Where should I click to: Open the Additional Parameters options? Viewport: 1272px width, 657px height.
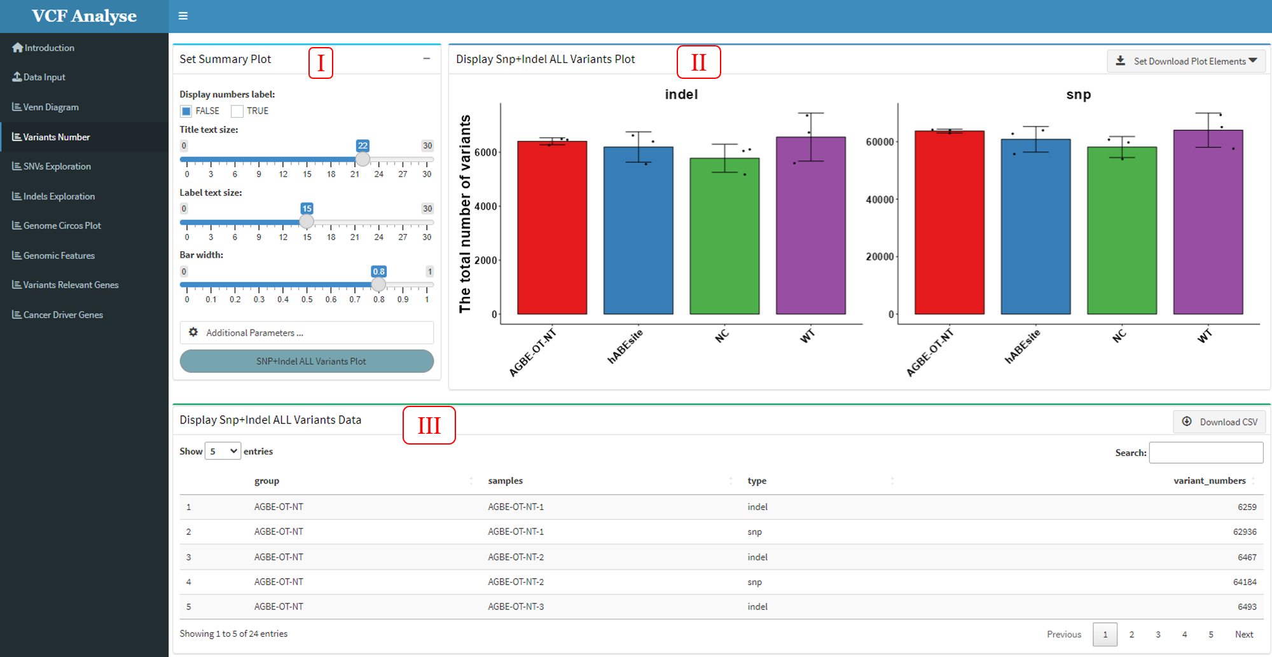click(307, 333)
